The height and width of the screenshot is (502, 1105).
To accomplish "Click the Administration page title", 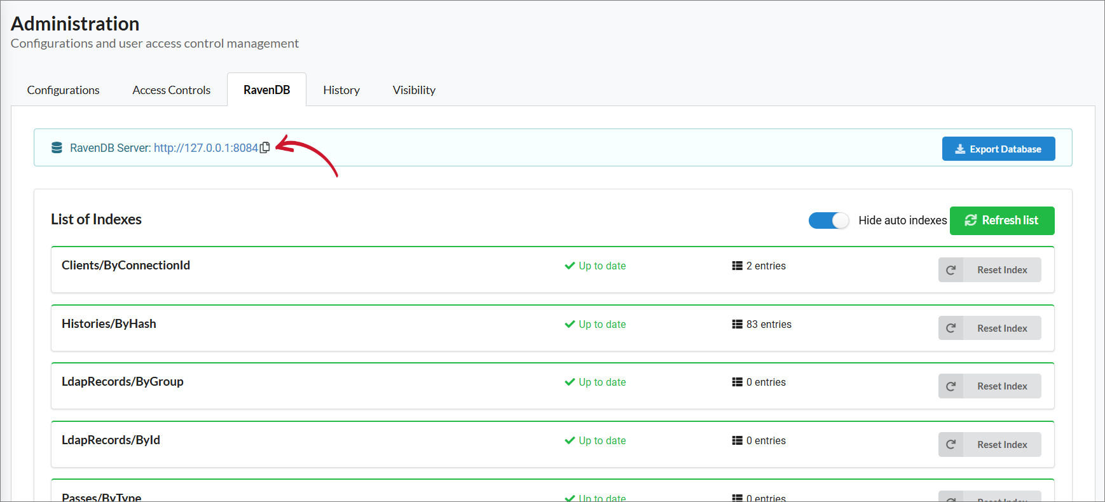I will 75,24.
